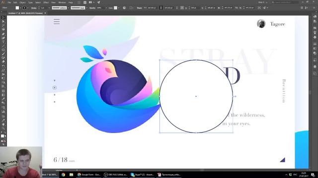Click the GPU performance rocket icon
The image size is (318, 178).
99,2
